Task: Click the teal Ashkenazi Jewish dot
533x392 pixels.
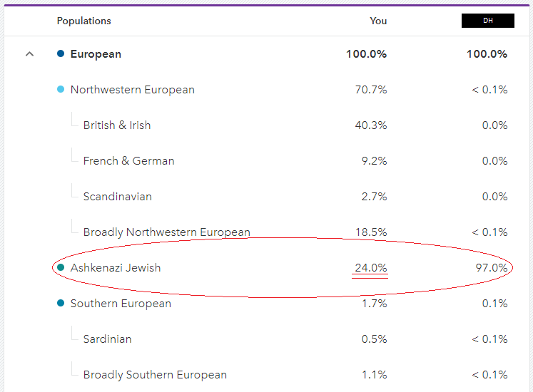Action: tap(61, 268)
